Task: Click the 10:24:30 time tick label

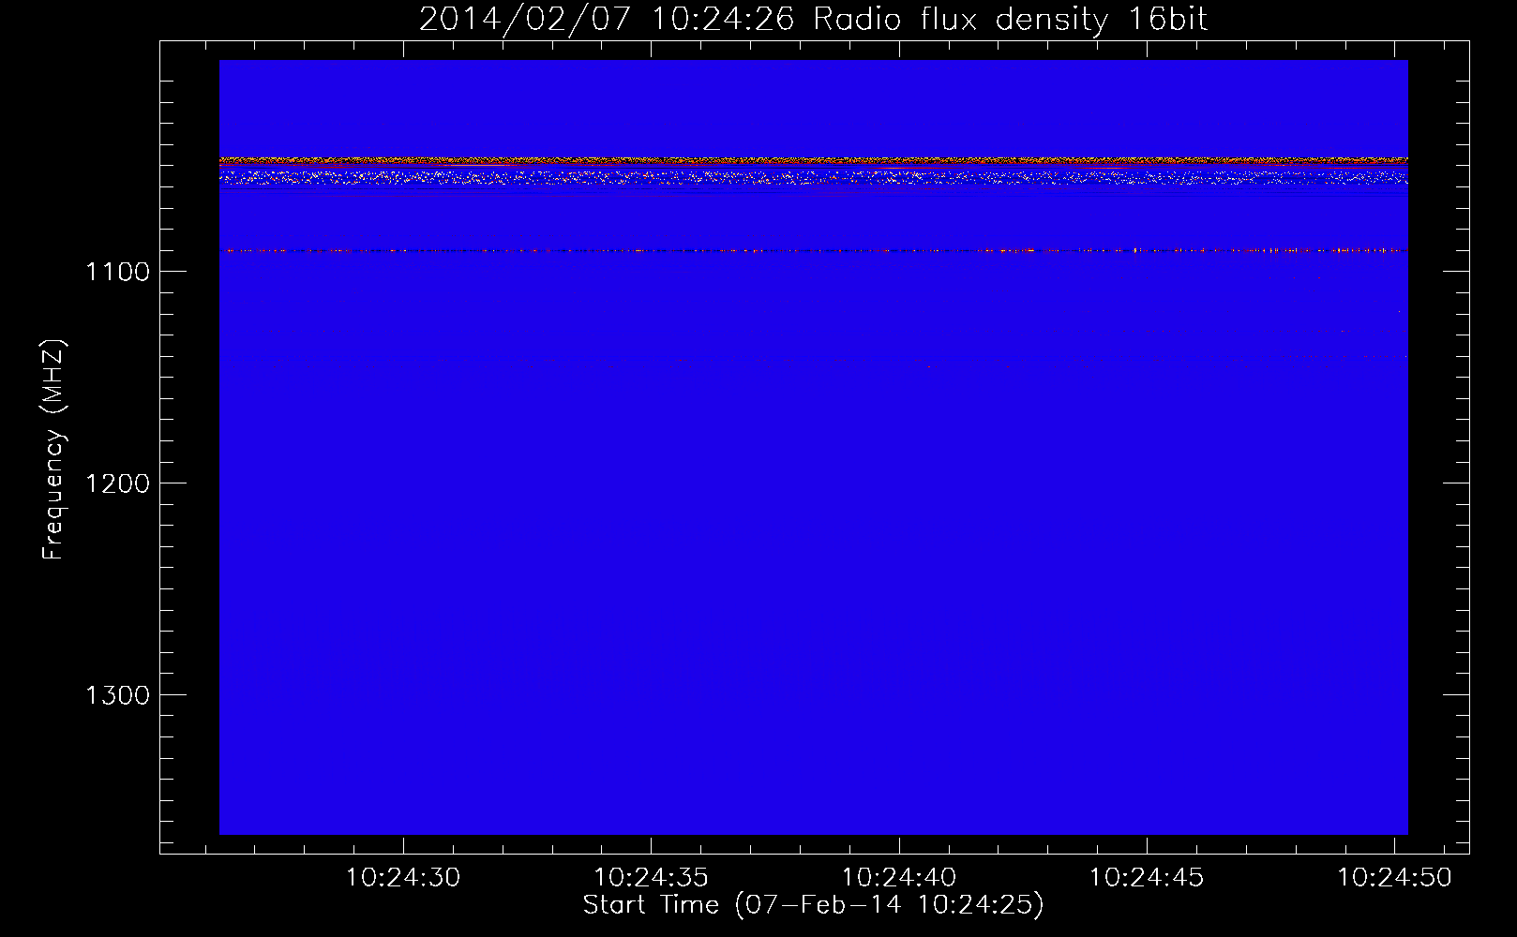Action: [x=403, y=878]
